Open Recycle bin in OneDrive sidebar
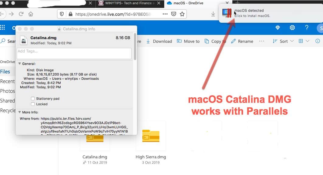Screen dimensions: 323x175 (8, 110)
